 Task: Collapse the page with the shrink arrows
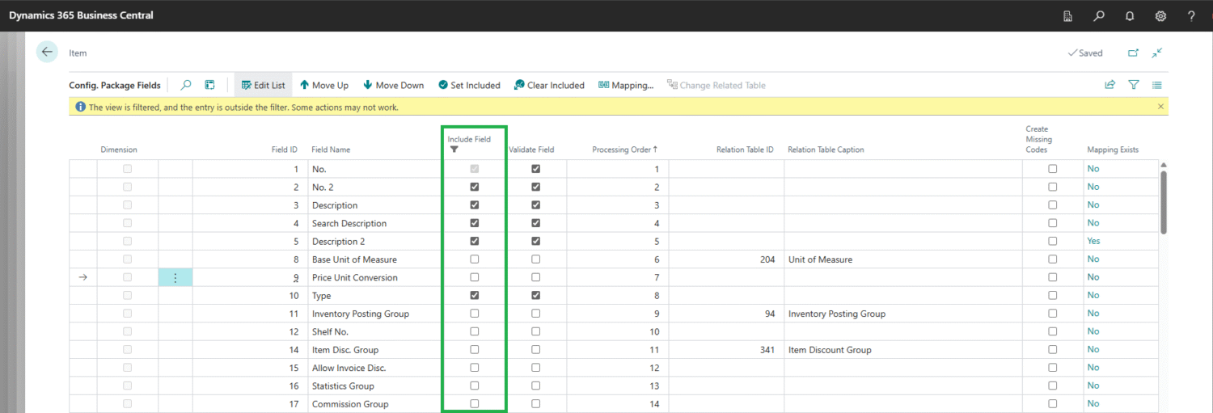point(1157,53)
